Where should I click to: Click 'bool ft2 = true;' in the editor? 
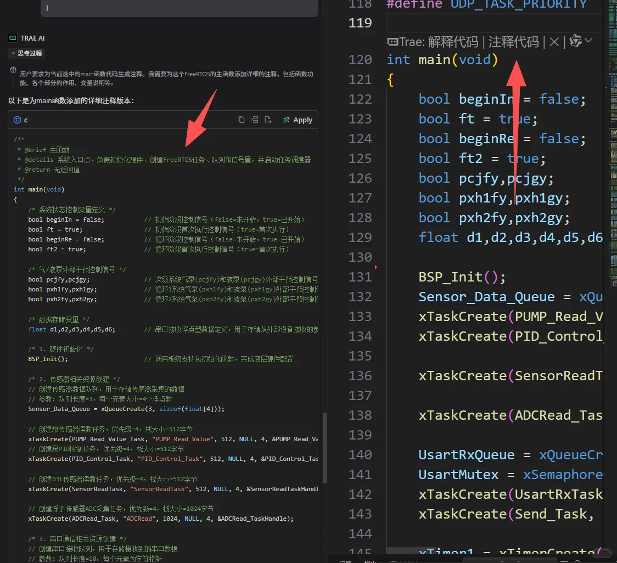coord(482,159)
